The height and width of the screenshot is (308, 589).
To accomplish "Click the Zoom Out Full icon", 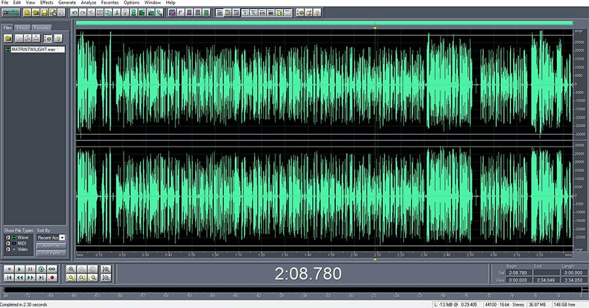I will (x=92, y=269).
